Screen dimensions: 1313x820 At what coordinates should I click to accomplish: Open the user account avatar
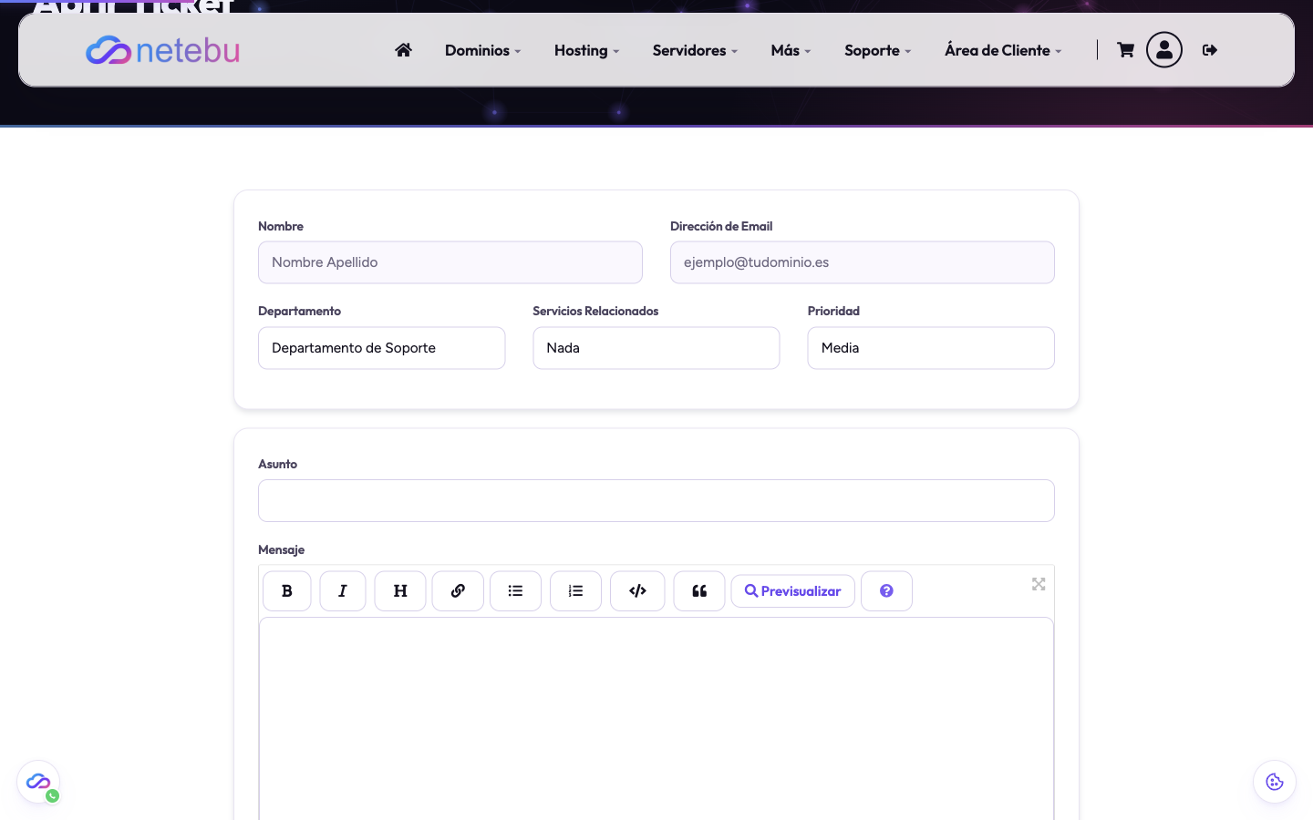[1164, 50]
